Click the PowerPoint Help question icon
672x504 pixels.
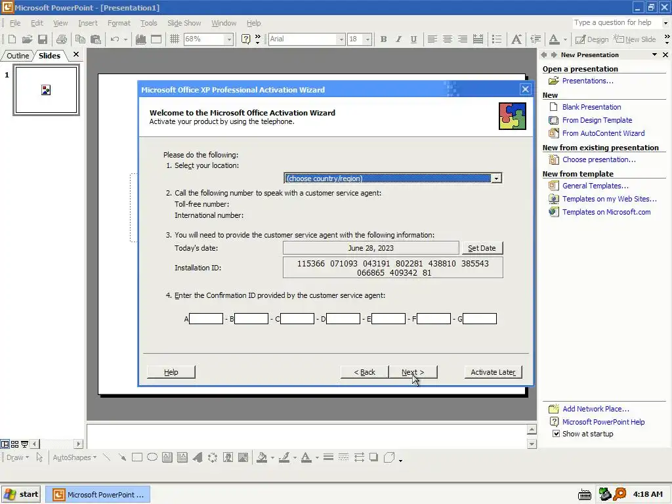click(x=245, y=39)
